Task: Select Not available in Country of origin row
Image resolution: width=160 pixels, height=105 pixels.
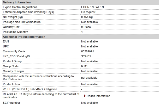Action: pos(90,71)
